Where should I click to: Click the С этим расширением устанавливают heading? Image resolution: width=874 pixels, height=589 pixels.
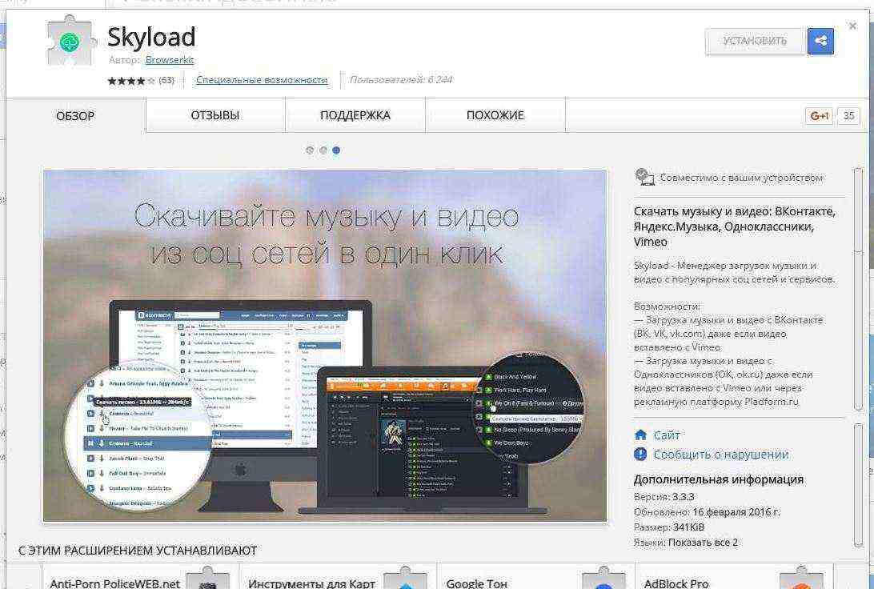click(x=138, y=551)
